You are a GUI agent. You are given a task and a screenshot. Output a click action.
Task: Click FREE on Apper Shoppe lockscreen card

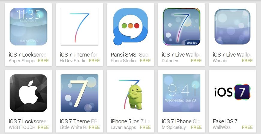click(x=43, y=61)
